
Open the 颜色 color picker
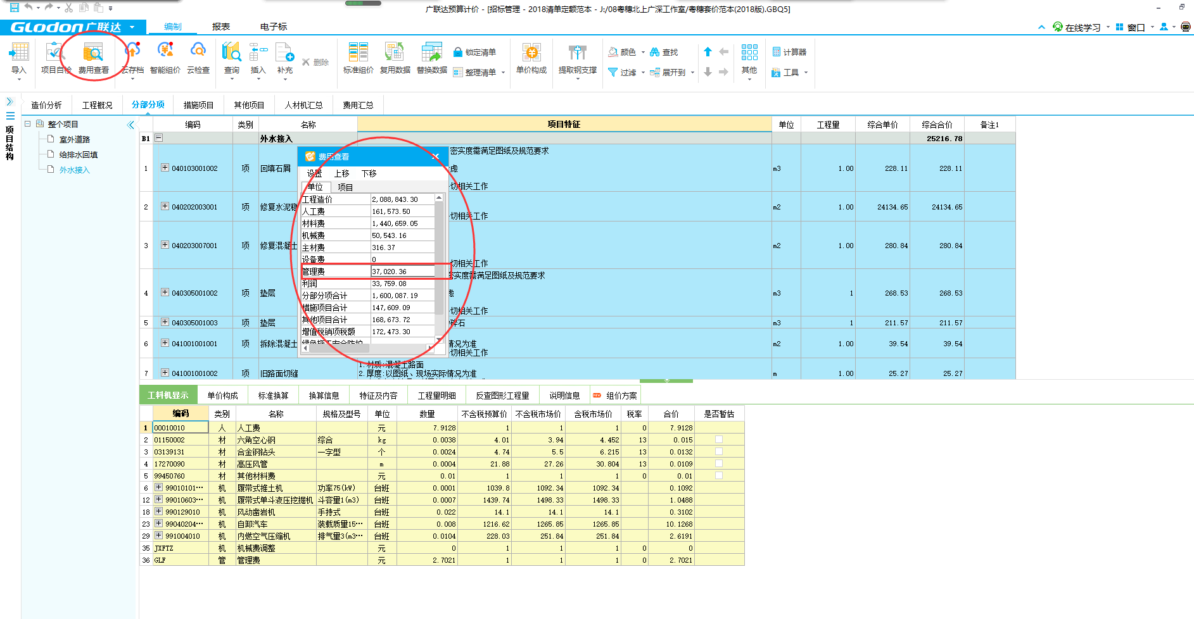[x=626, y=52]
